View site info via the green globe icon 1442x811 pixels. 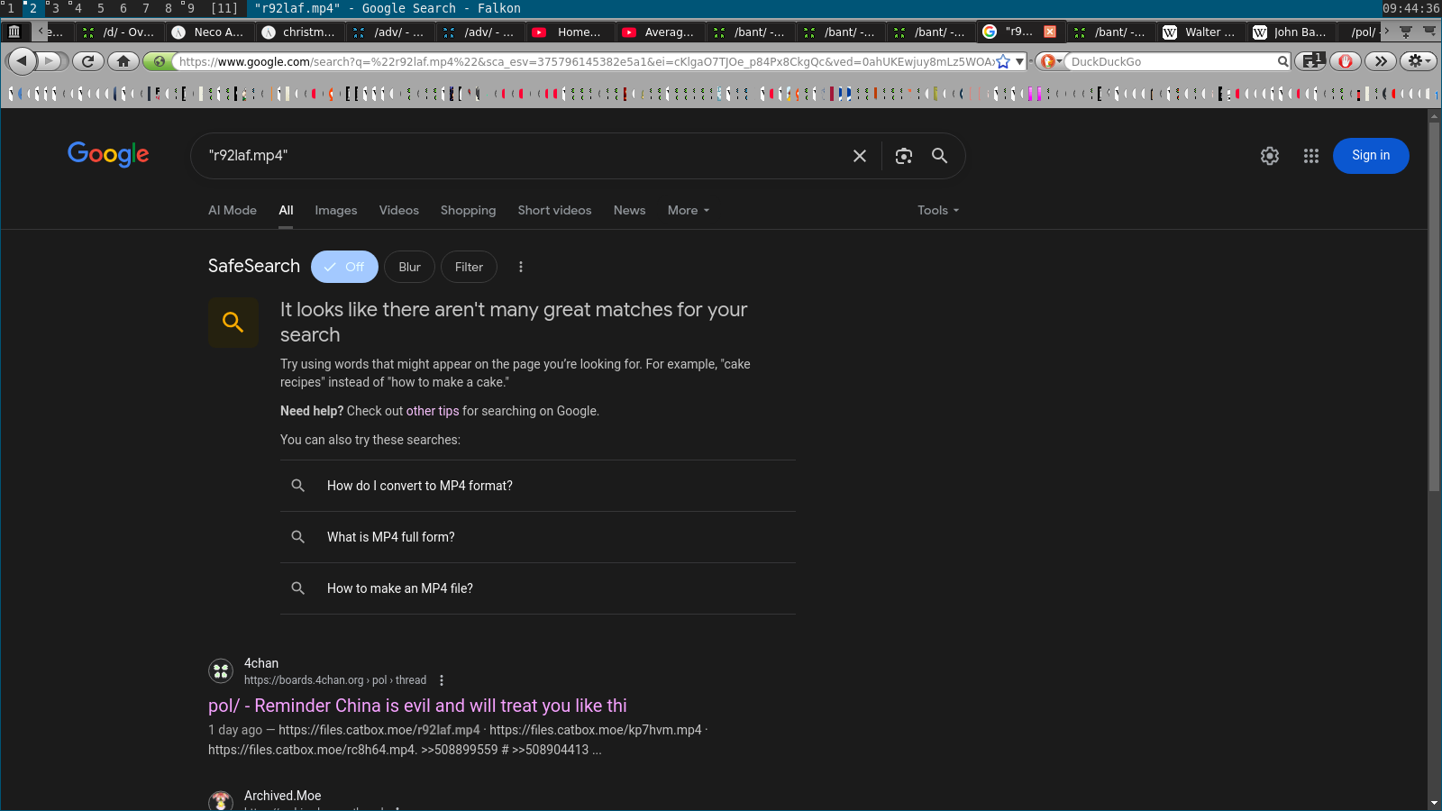click(x=160, y=61)
